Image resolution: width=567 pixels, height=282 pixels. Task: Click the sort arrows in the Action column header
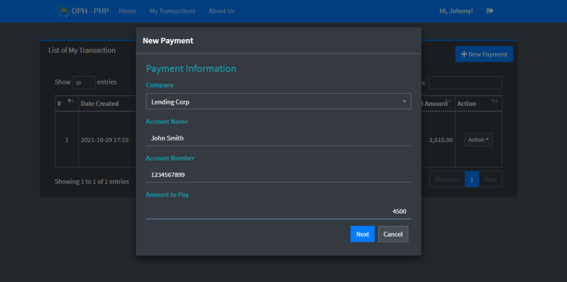[x=495, y=101]
